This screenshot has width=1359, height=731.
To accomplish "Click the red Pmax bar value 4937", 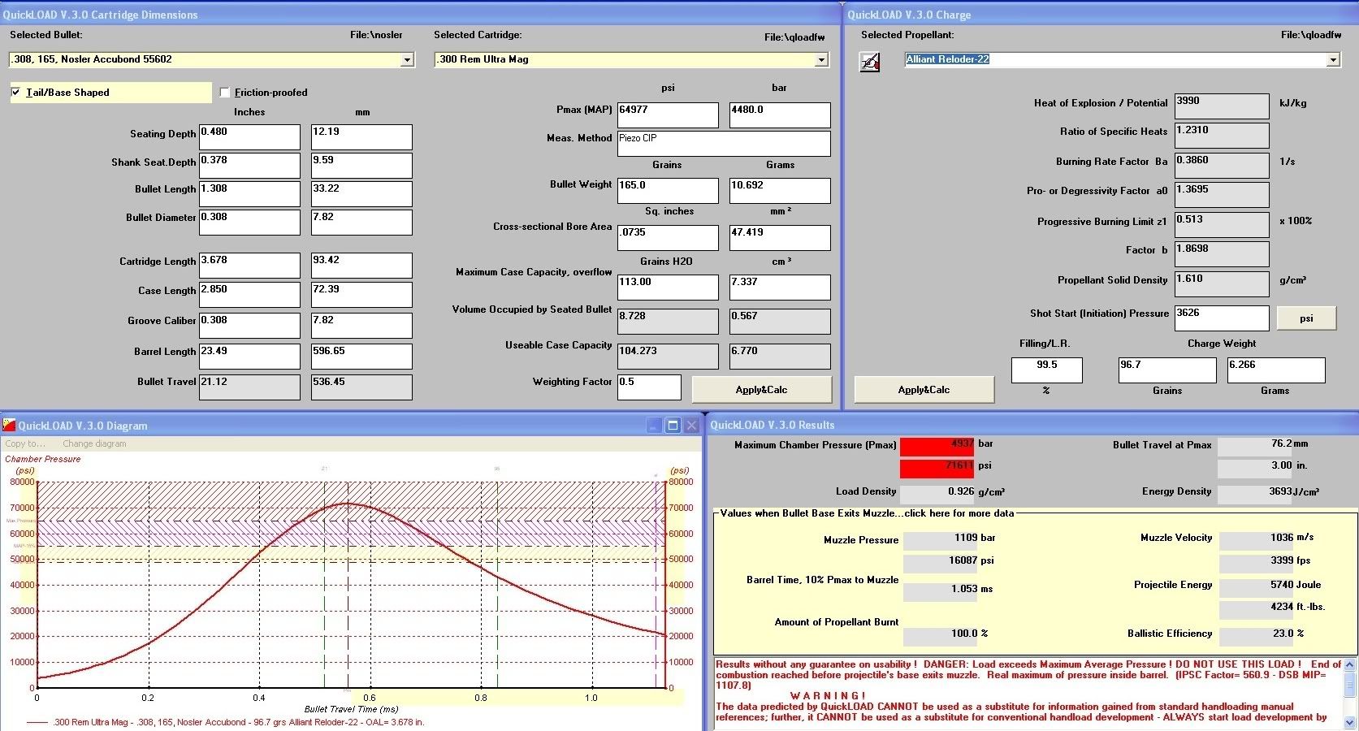I will coord(937,447).
